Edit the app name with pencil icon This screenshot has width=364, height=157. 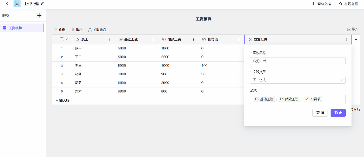pos(43,4)
